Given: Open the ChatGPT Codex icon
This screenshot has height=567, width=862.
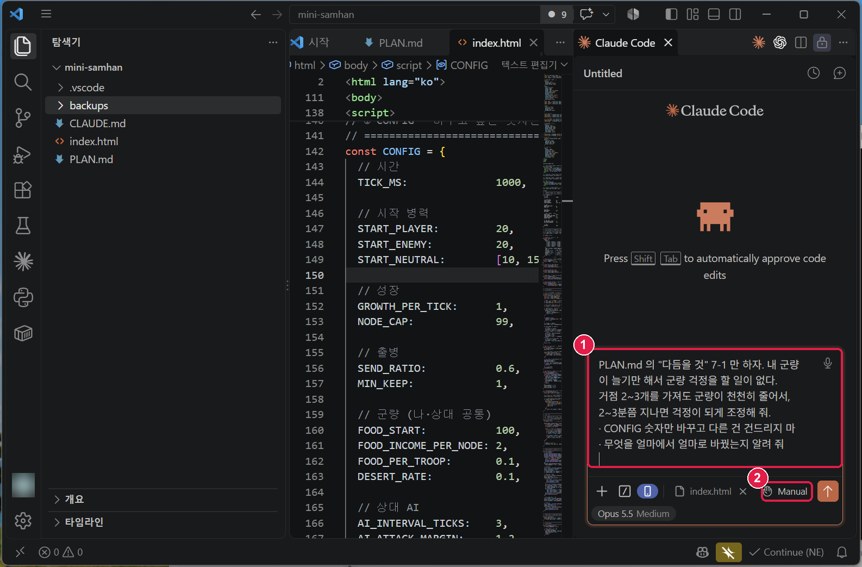Looking at the screenshot, I should point(780,42).
